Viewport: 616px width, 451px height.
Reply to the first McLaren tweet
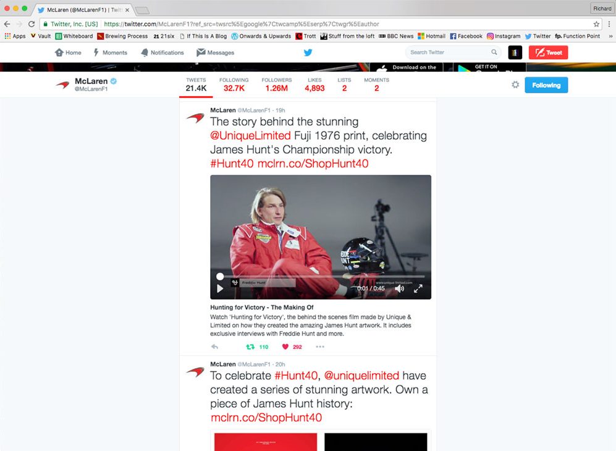click(215, 347)
